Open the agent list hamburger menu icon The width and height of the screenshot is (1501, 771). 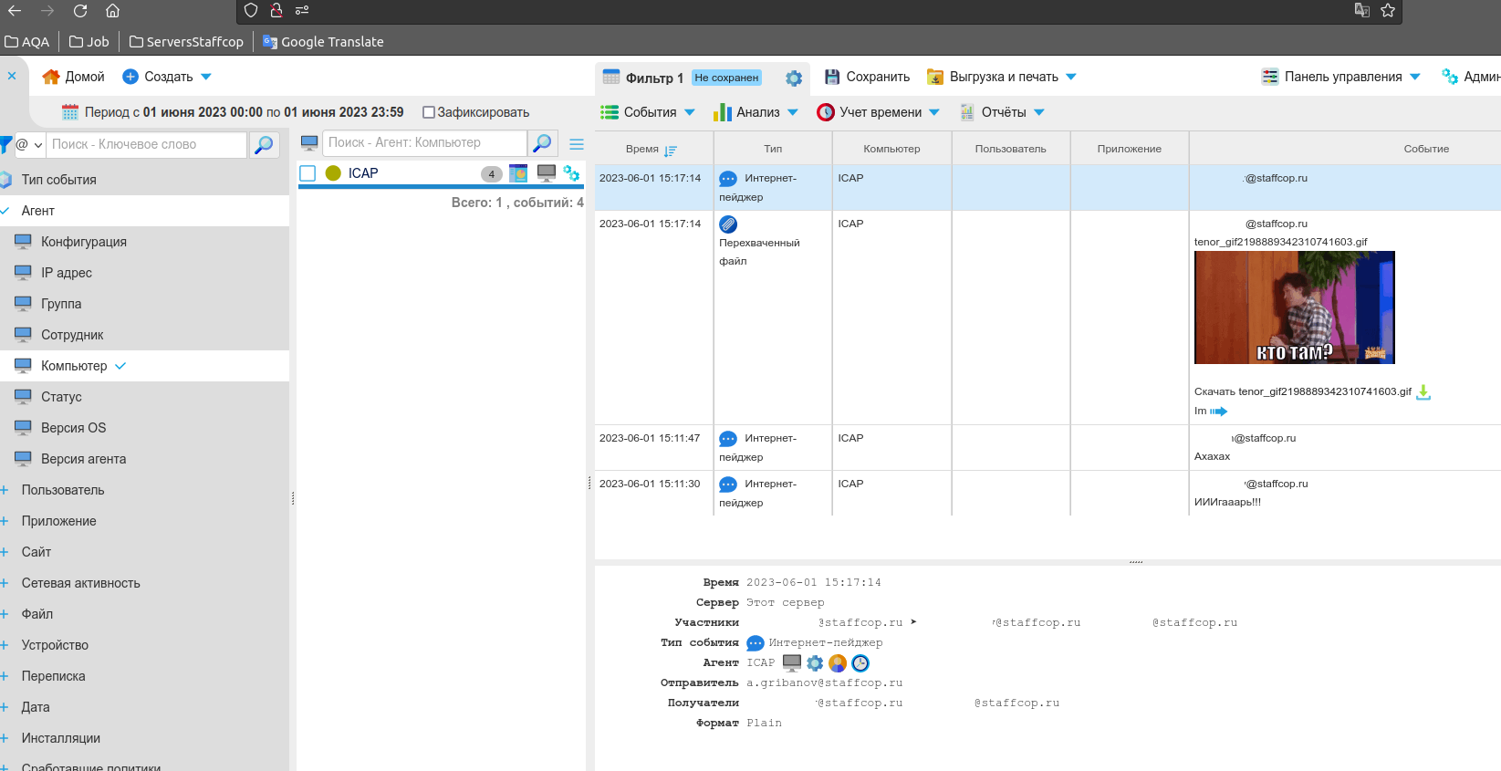pyautogui.click(x=577, y=144)
